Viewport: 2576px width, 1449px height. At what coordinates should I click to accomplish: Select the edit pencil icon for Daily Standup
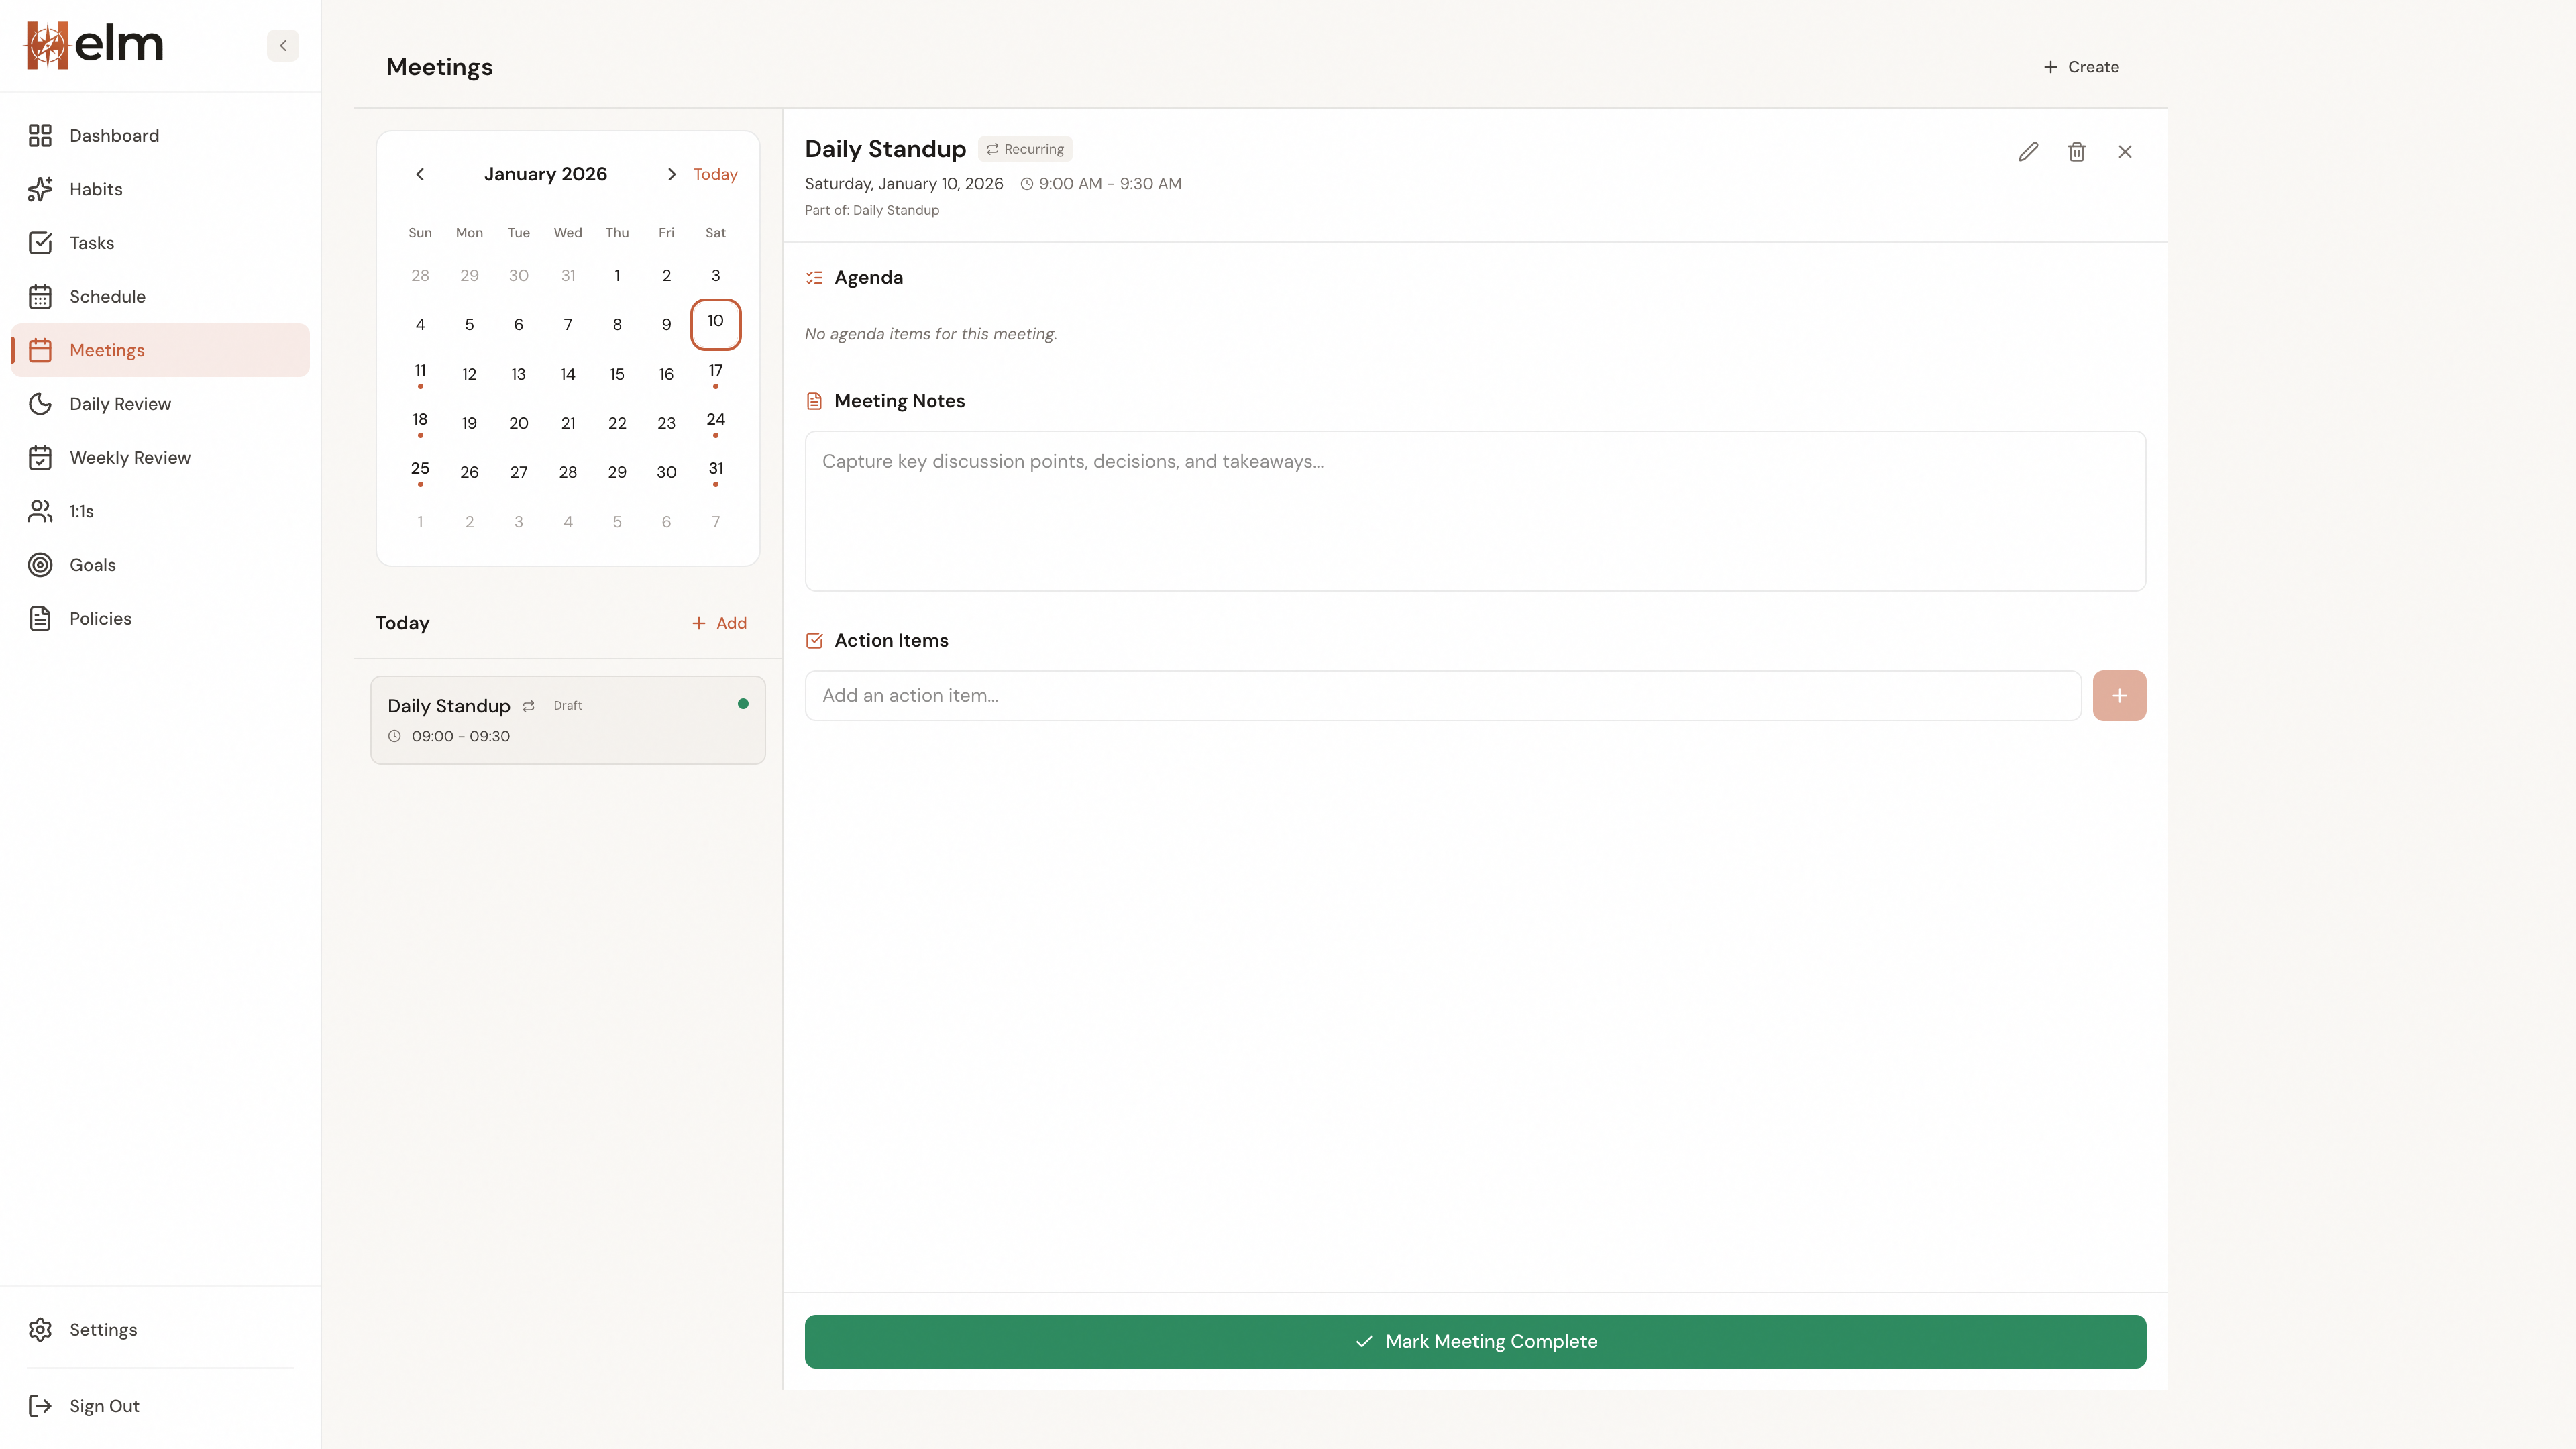pos(2028,151)
